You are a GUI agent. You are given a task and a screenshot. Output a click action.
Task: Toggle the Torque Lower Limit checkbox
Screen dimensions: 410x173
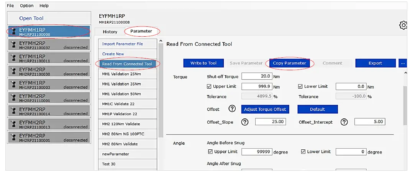click(301, 87)
